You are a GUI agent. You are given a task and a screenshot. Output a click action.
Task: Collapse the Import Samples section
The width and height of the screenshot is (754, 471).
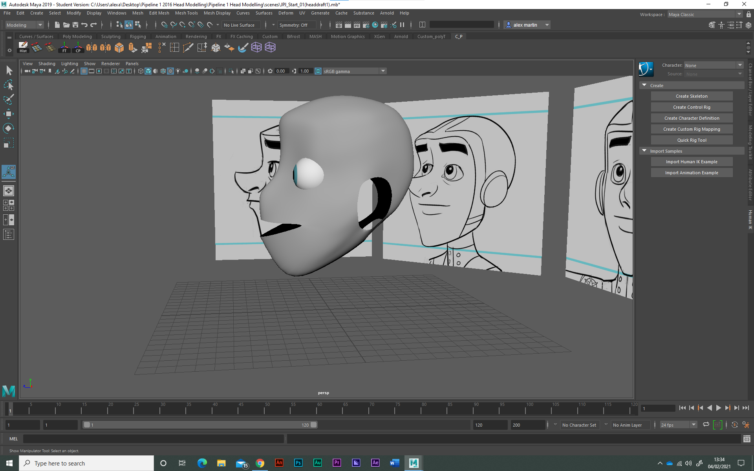tap(644, 151)
